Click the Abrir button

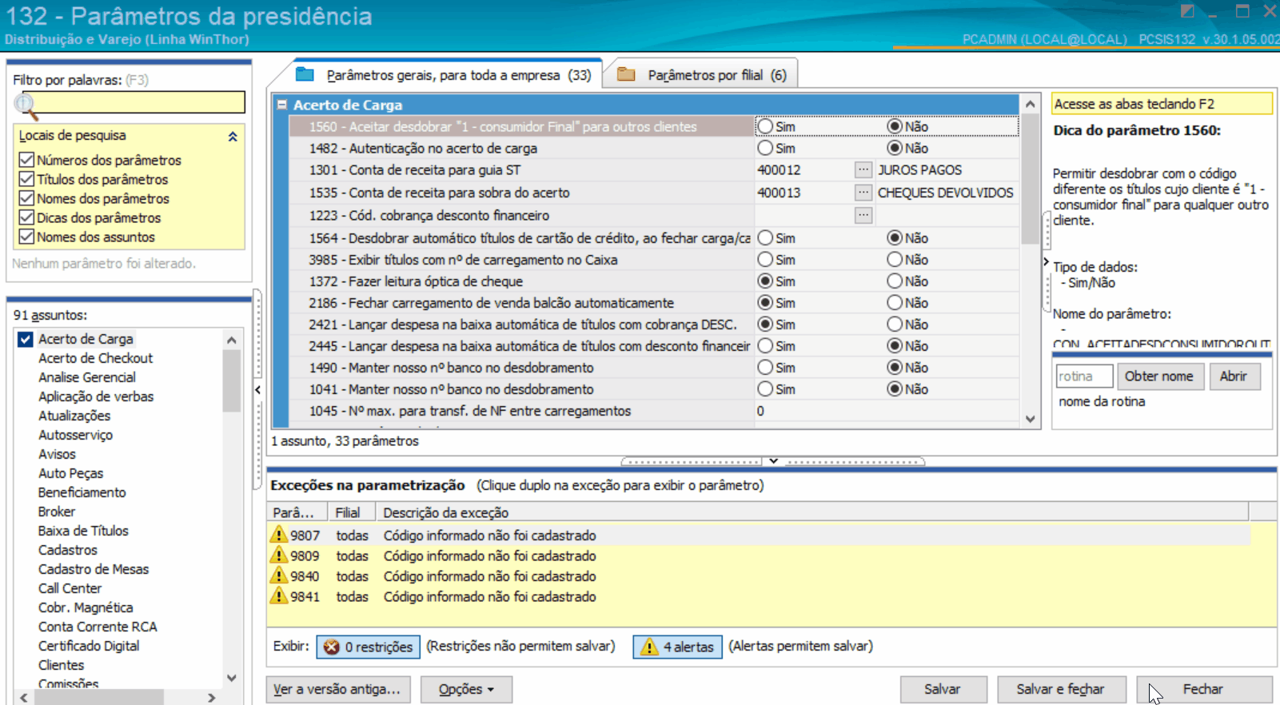(1234, 376)
